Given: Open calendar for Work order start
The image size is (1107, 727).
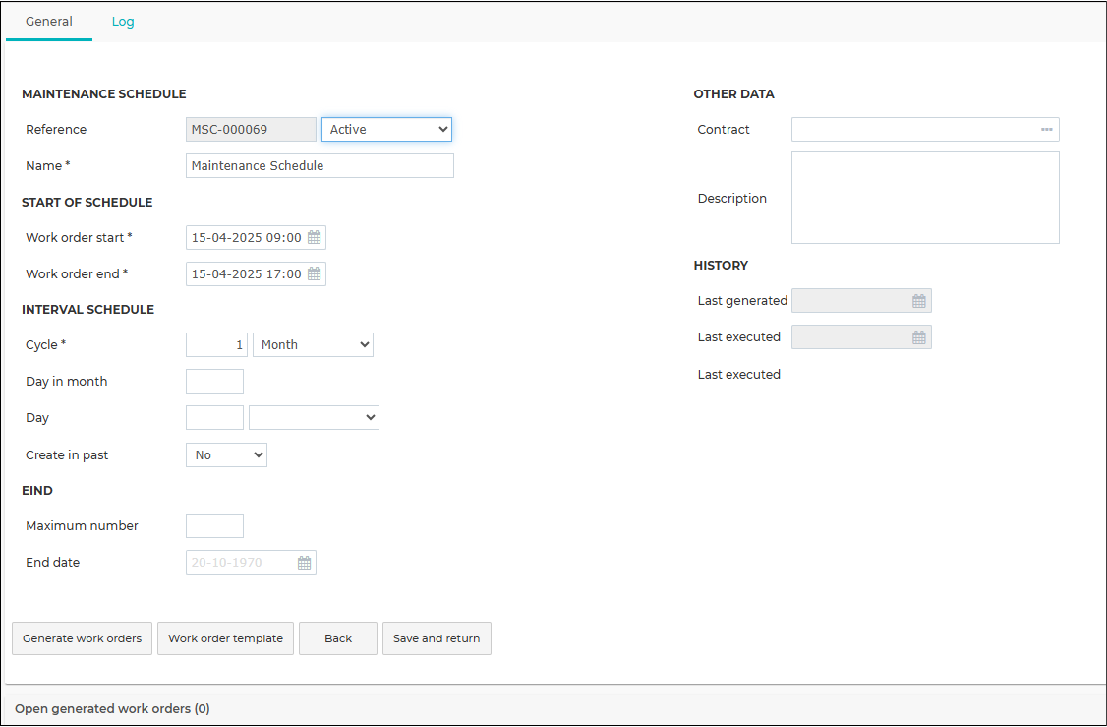Looking at the screenshot, I should pos(315,238).
